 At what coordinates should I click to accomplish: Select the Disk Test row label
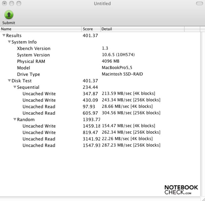coord(22,81)
